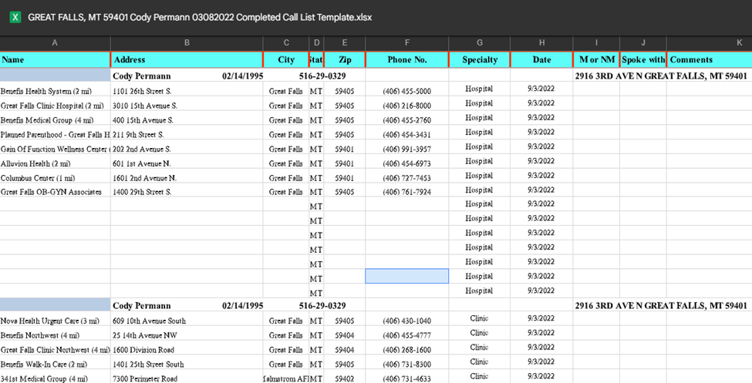Select address 1601 2nd Avenue N.
The width and height of the screenshot is (752, 383).
pos(187,177)
